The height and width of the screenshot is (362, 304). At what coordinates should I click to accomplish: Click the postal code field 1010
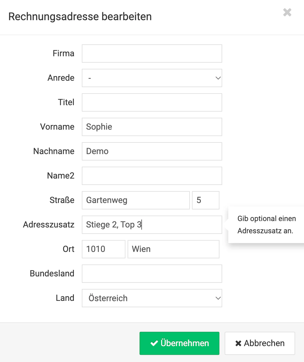(103, 249)
